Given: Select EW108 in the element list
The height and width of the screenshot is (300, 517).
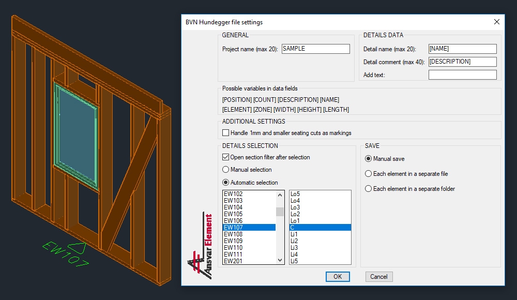Looking at the screenshot, I should [x=249, y=234].
